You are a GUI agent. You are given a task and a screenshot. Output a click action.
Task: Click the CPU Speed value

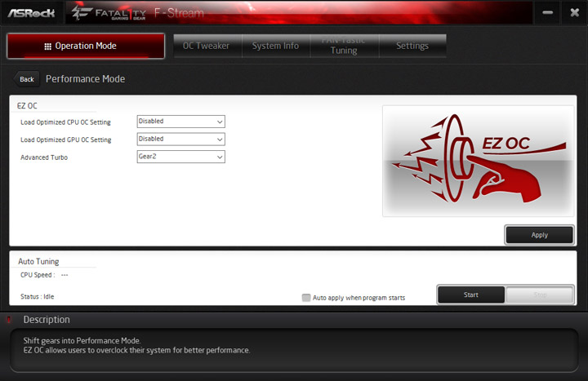point(65,275)
